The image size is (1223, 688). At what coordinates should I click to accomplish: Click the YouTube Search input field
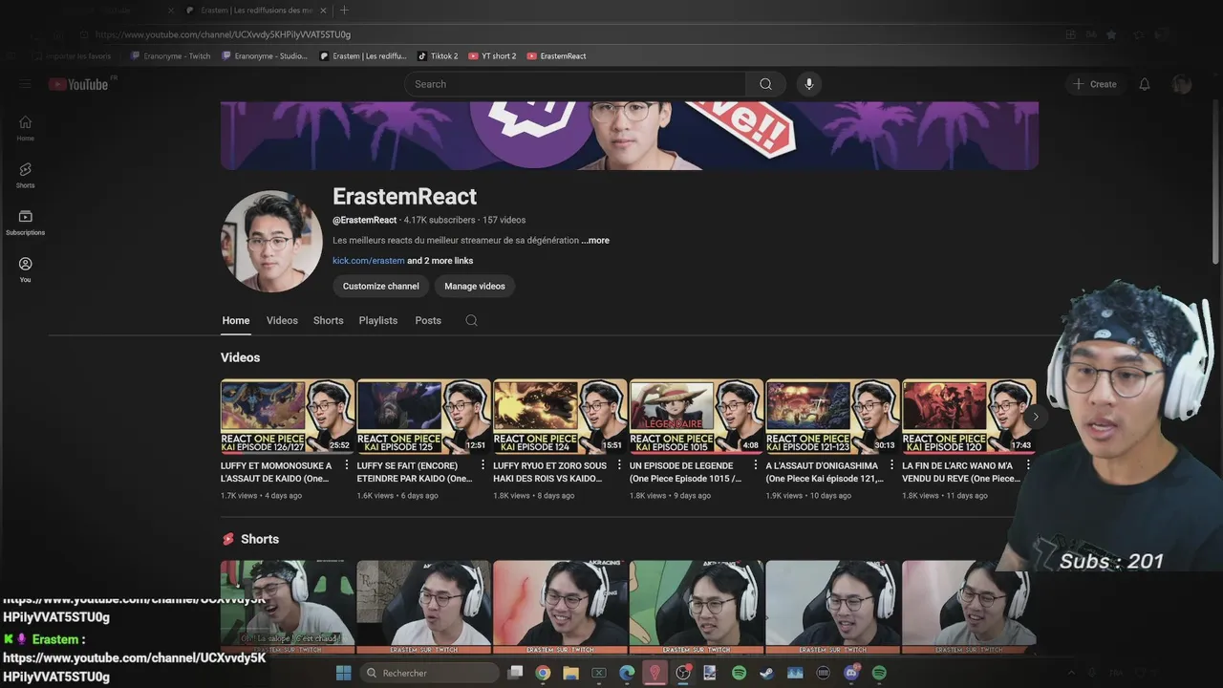point(575,84)
